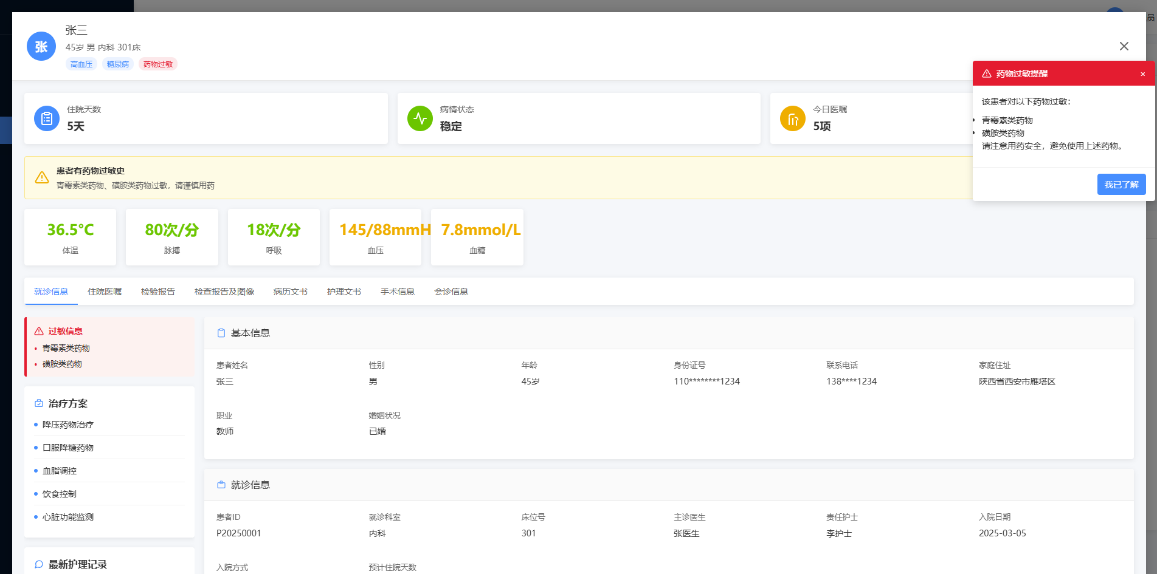This screenshot has height=574, width=1157.
Task: Open the 检验报告 tab
Action: (158, 292)
